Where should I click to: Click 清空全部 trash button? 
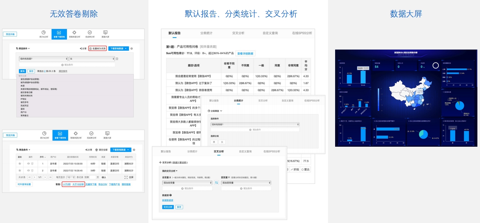pos(101,150)
